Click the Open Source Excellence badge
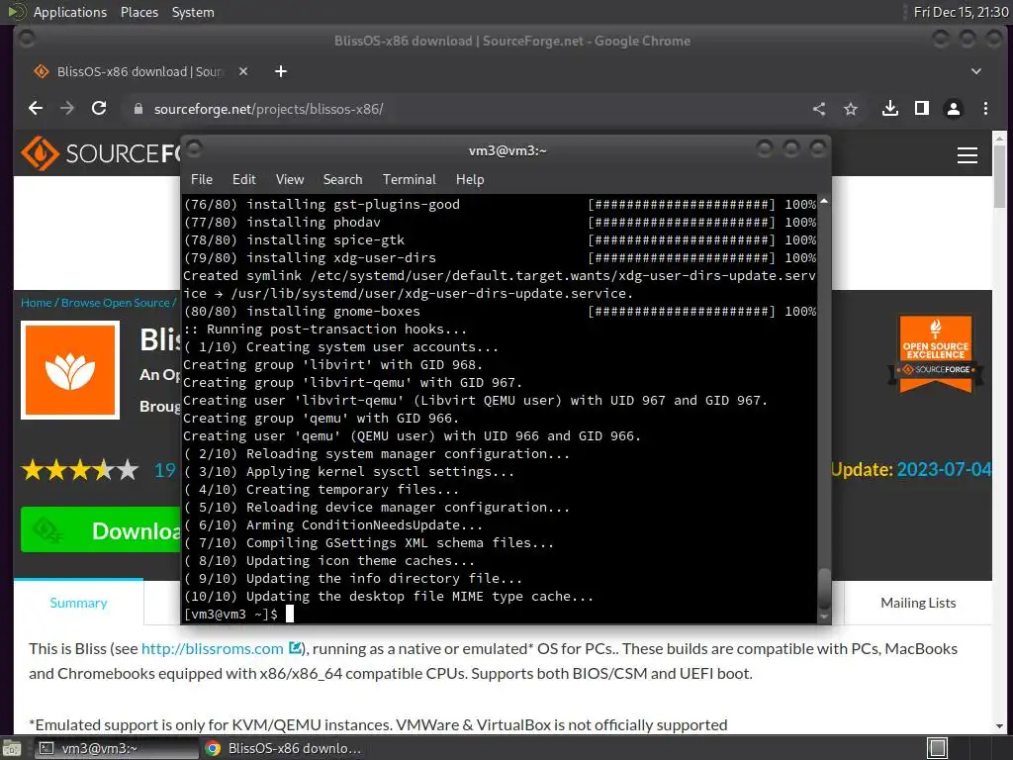The width and height of the screenshot is (1013, 760). coord(936,354)
